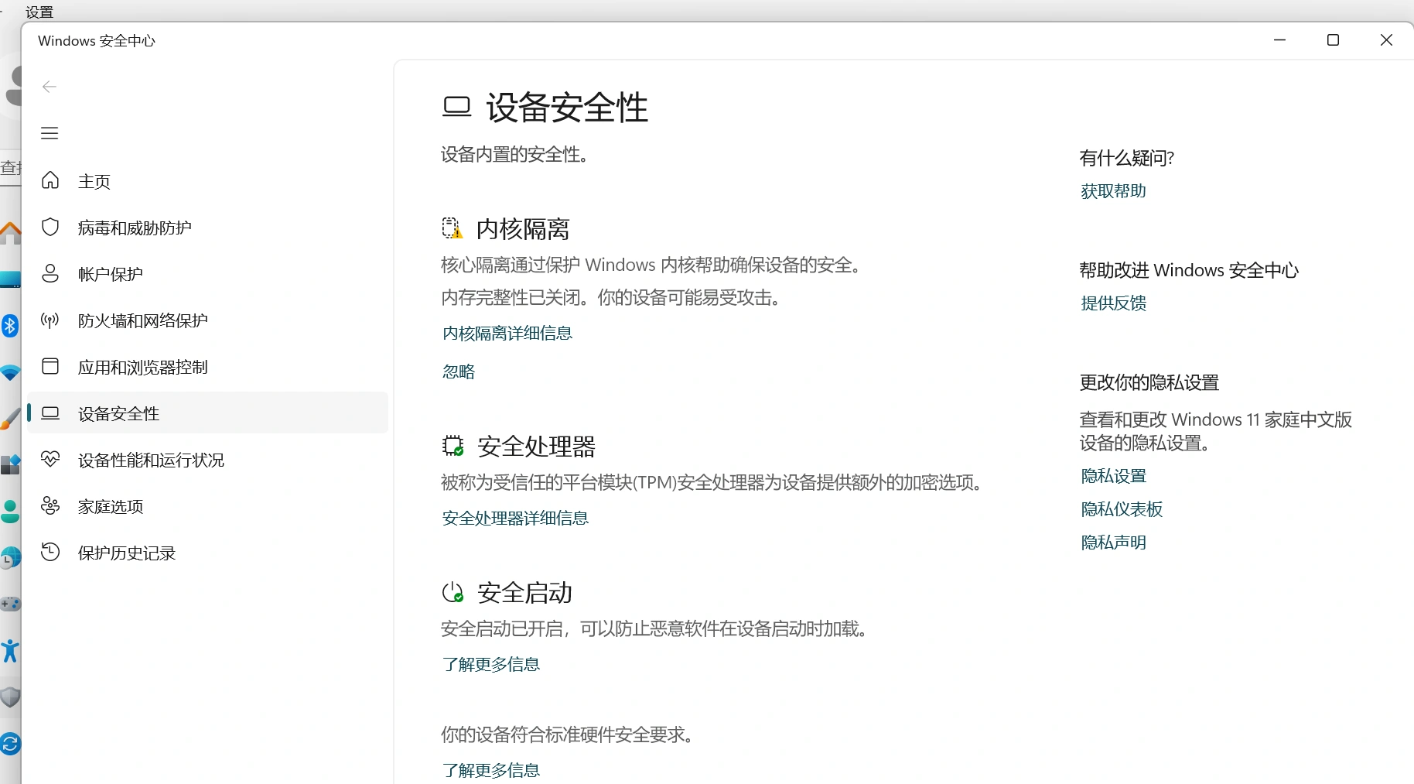Select the Bluetooth icon in Settings sidebar
Viewport: 1414px width, 784px height.
10,326
